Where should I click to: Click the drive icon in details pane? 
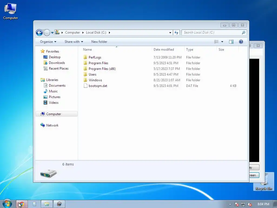[48, 174]
